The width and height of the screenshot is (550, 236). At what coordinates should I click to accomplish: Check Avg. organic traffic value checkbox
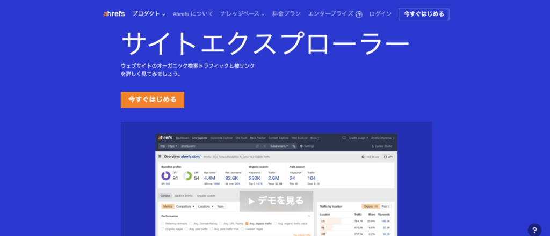(x=276, y=223)
